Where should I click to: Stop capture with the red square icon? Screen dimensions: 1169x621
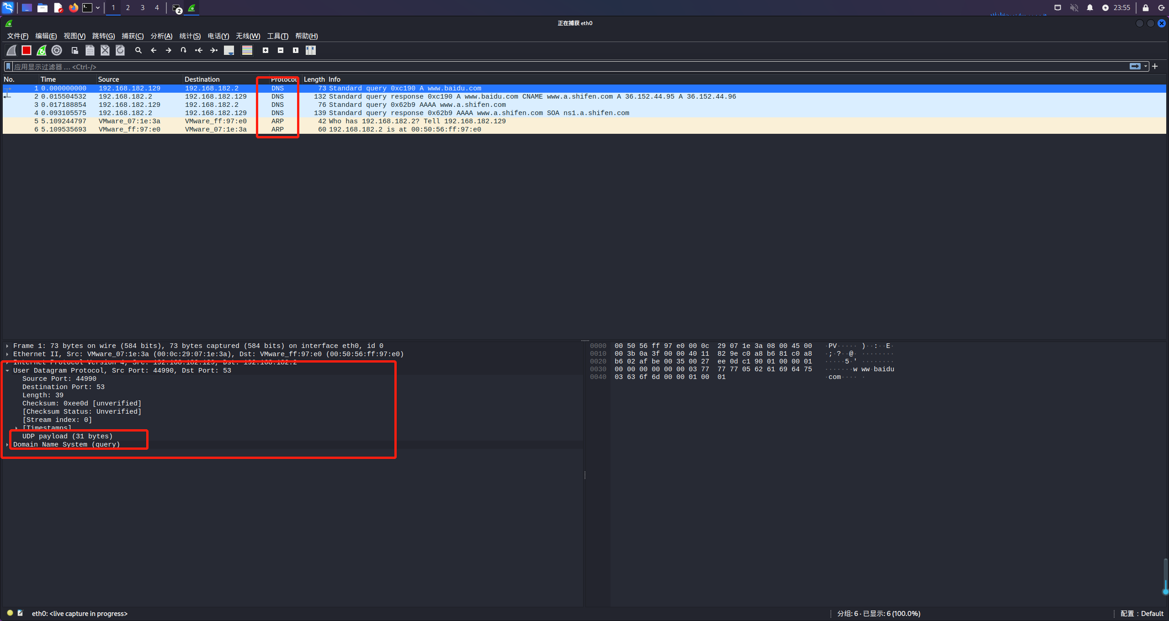(x=27, y=50)
